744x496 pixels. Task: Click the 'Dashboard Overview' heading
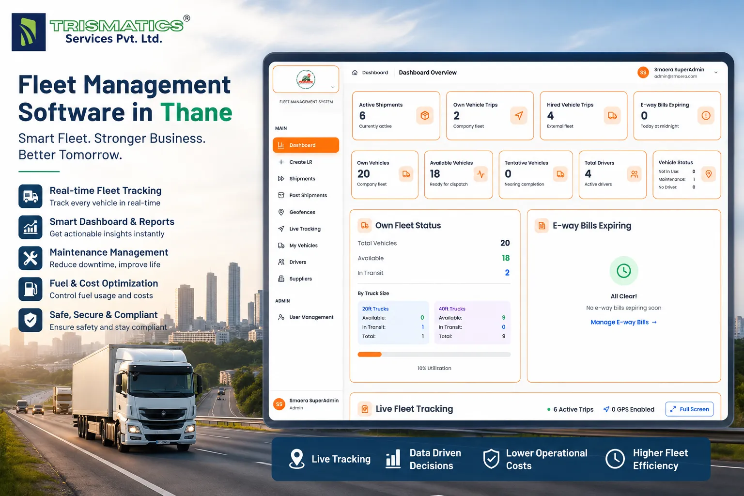428,73
